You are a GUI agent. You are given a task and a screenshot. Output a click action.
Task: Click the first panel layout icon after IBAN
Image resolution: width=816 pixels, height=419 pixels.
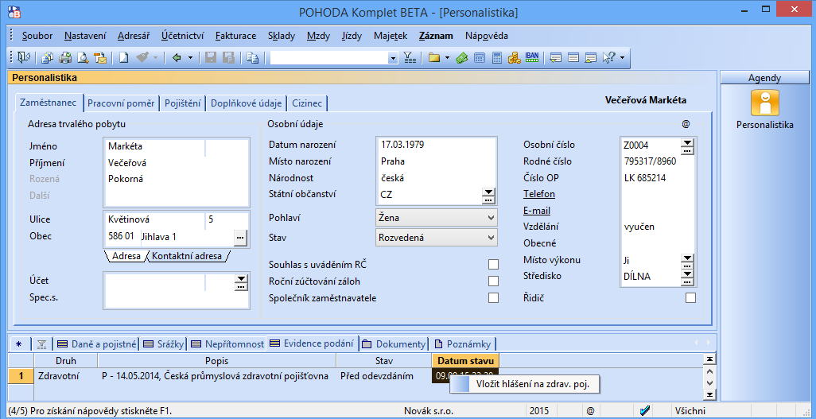(x=556, y=58)
